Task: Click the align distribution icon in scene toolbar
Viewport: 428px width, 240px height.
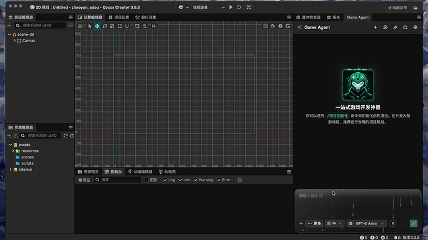Action: click(154, 26)
